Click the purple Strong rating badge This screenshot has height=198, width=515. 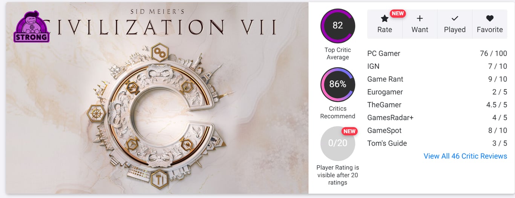32,27
